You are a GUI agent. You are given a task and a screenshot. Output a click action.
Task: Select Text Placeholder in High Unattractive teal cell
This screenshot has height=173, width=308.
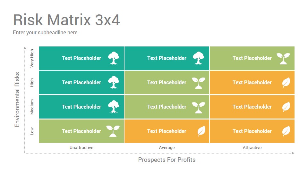click(x=81, y=82)
